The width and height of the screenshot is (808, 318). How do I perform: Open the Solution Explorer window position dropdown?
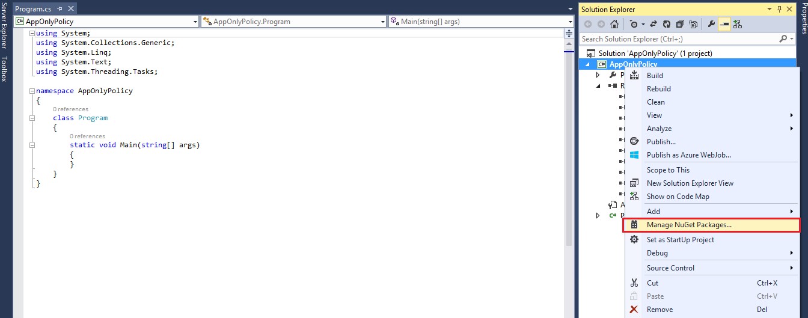[769, 9]
